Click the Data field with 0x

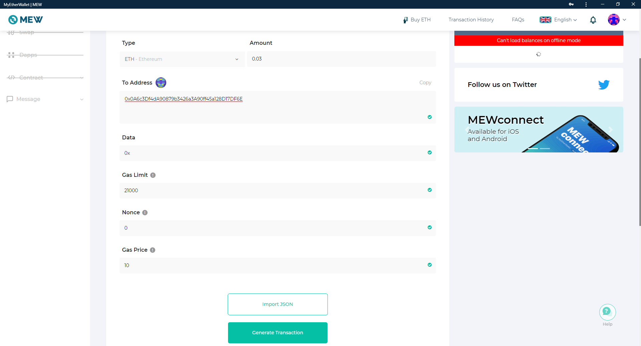click(278, 153)
